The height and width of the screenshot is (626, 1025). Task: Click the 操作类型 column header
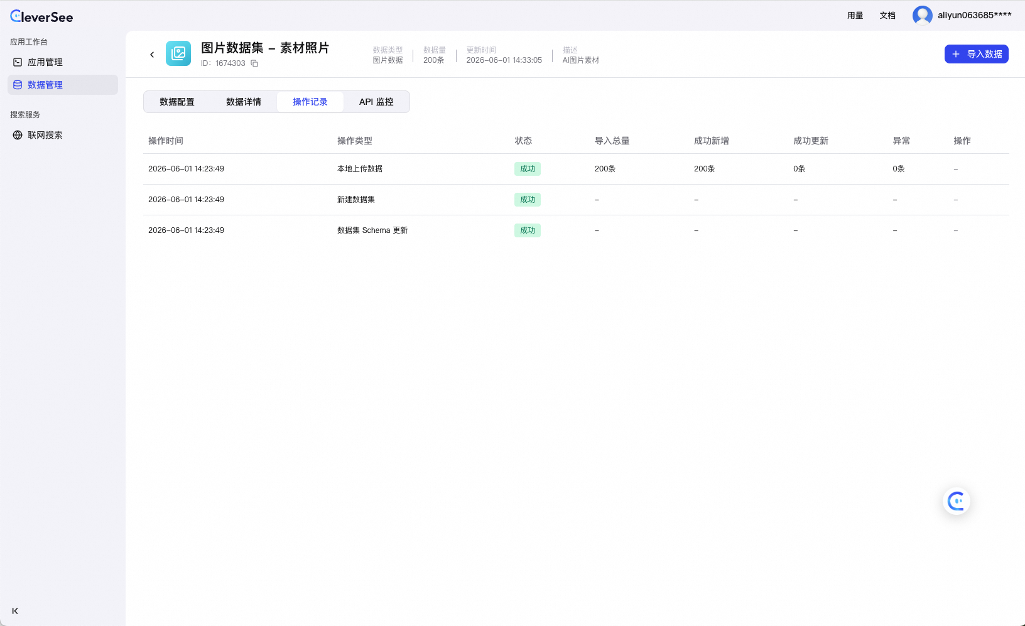355,141
